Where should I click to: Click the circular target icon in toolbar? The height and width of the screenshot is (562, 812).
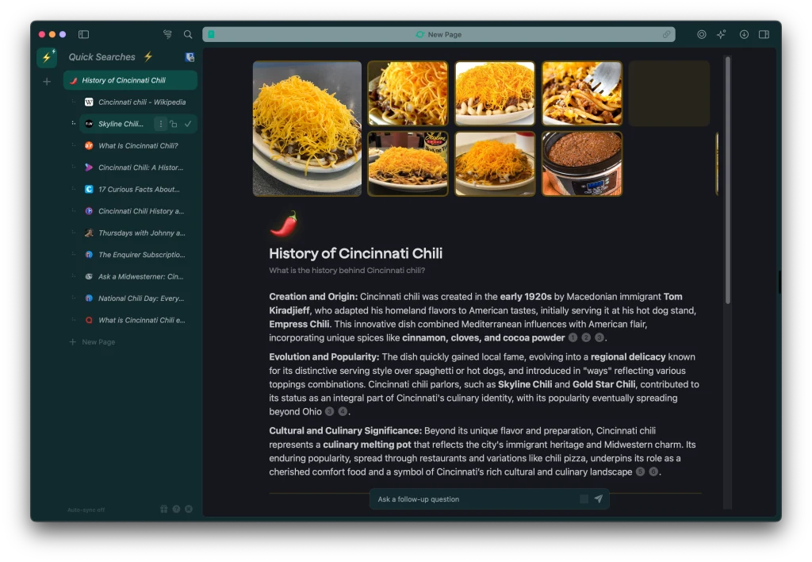(701, 35)
